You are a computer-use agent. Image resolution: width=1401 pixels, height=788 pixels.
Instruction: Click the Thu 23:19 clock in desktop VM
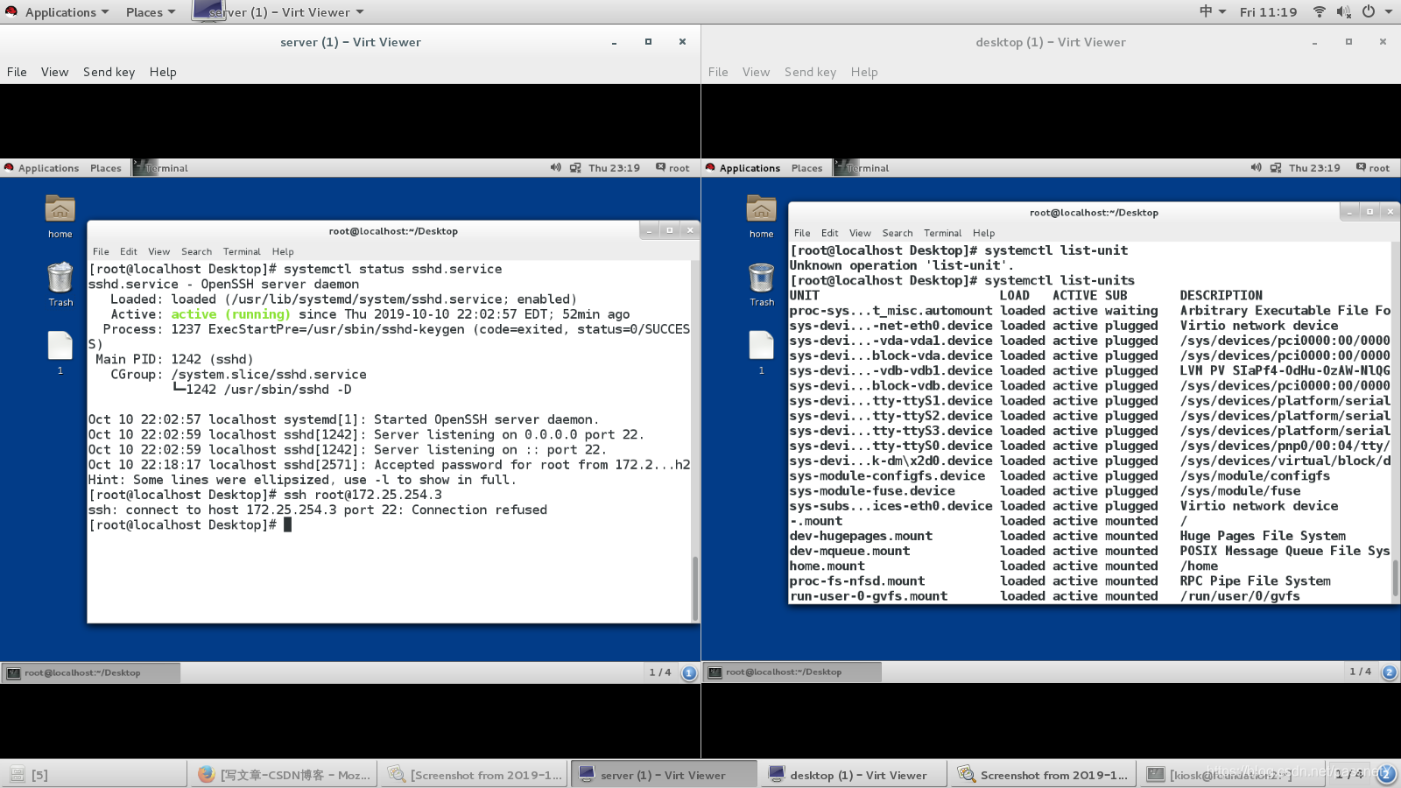pos(1314,168)
